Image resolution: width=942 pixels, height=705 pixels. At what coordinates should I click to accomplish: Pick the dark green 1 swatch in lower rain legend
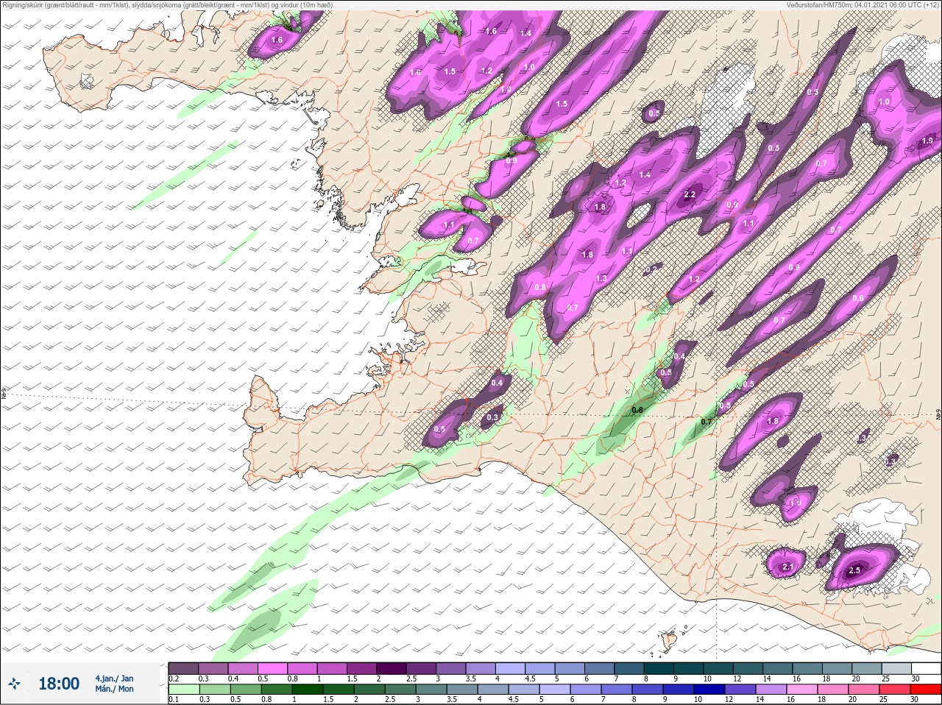[308, 690]
